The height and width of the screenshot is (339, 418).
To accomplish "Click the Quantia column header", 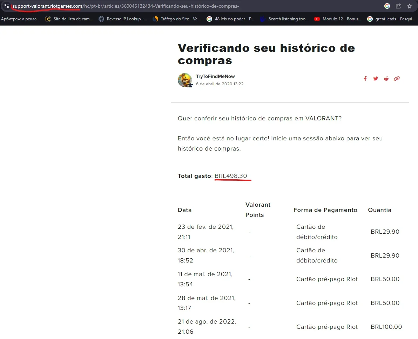I will coord(380,210).
